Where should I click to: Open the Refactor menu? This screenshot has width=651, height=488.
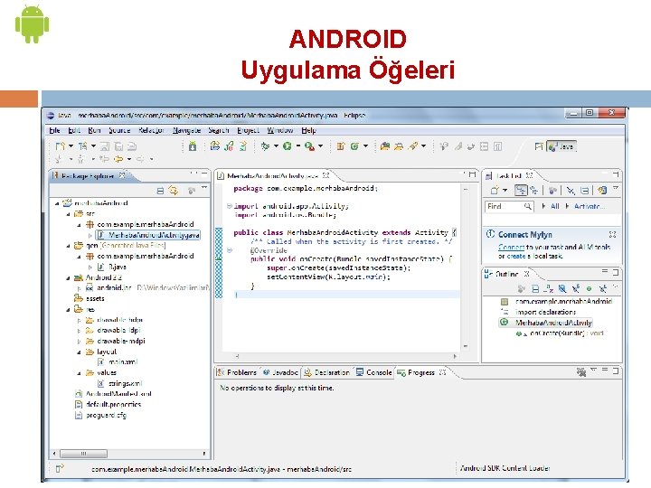[x=151, y=130]
